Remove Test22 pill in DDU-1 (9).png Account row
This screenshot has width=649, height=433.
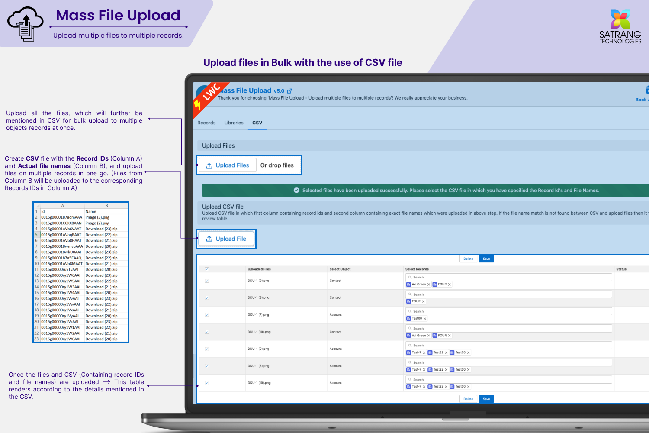[446, 353]
